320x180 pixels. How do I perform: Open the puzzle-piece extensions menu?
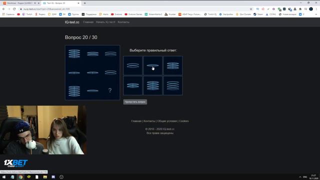300,9
